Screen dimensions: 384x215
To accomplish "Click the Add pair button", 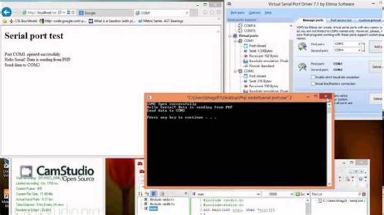I will pyautogui.click(x=376, y=47).
